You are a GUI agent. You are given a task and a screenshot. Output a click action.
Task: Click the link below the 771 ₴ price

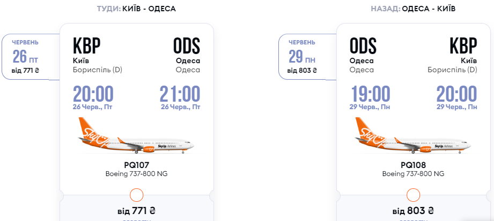136,219
